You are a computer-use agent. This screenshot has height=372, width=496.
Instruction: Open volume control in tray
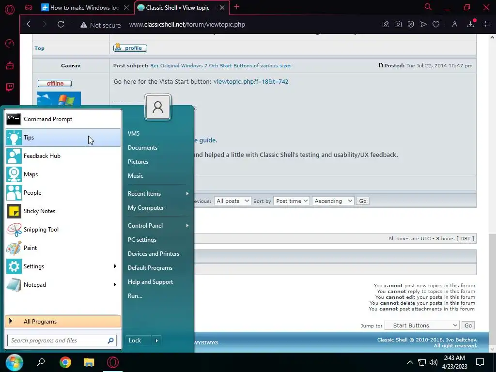pos(434,362)
